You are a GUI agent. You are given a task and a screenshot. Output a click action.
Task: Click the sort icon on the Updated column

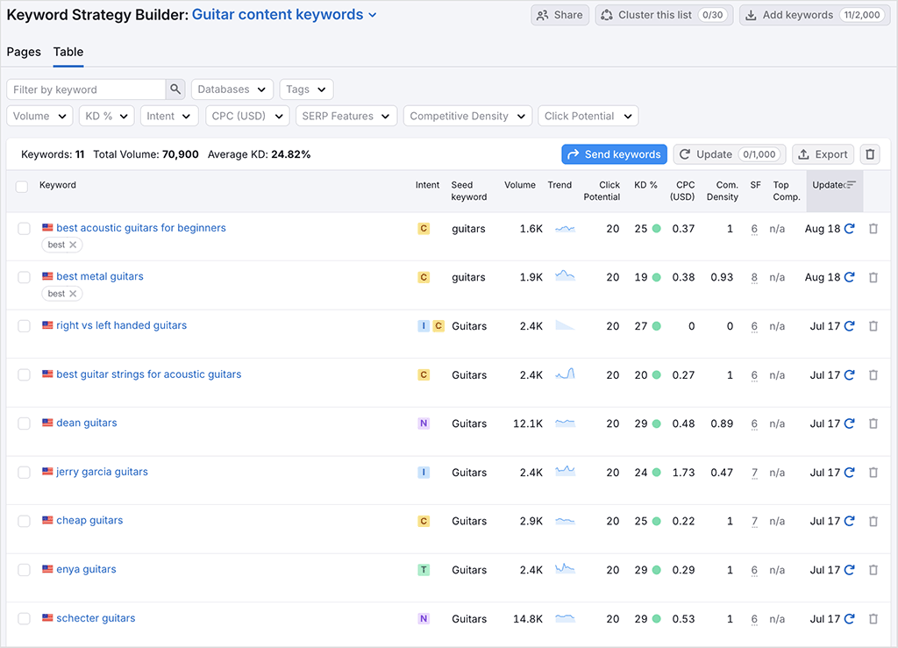(853, 185)
